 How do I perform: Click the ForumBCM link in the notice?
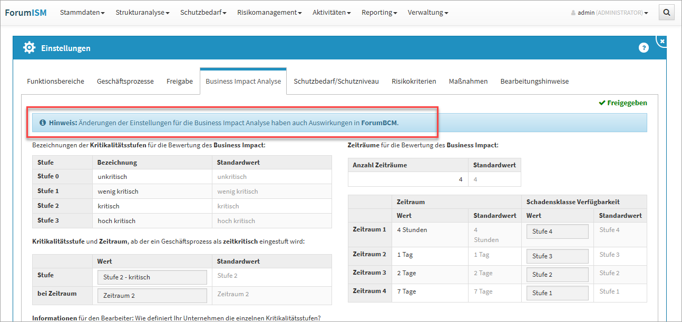tap(379, 123)
